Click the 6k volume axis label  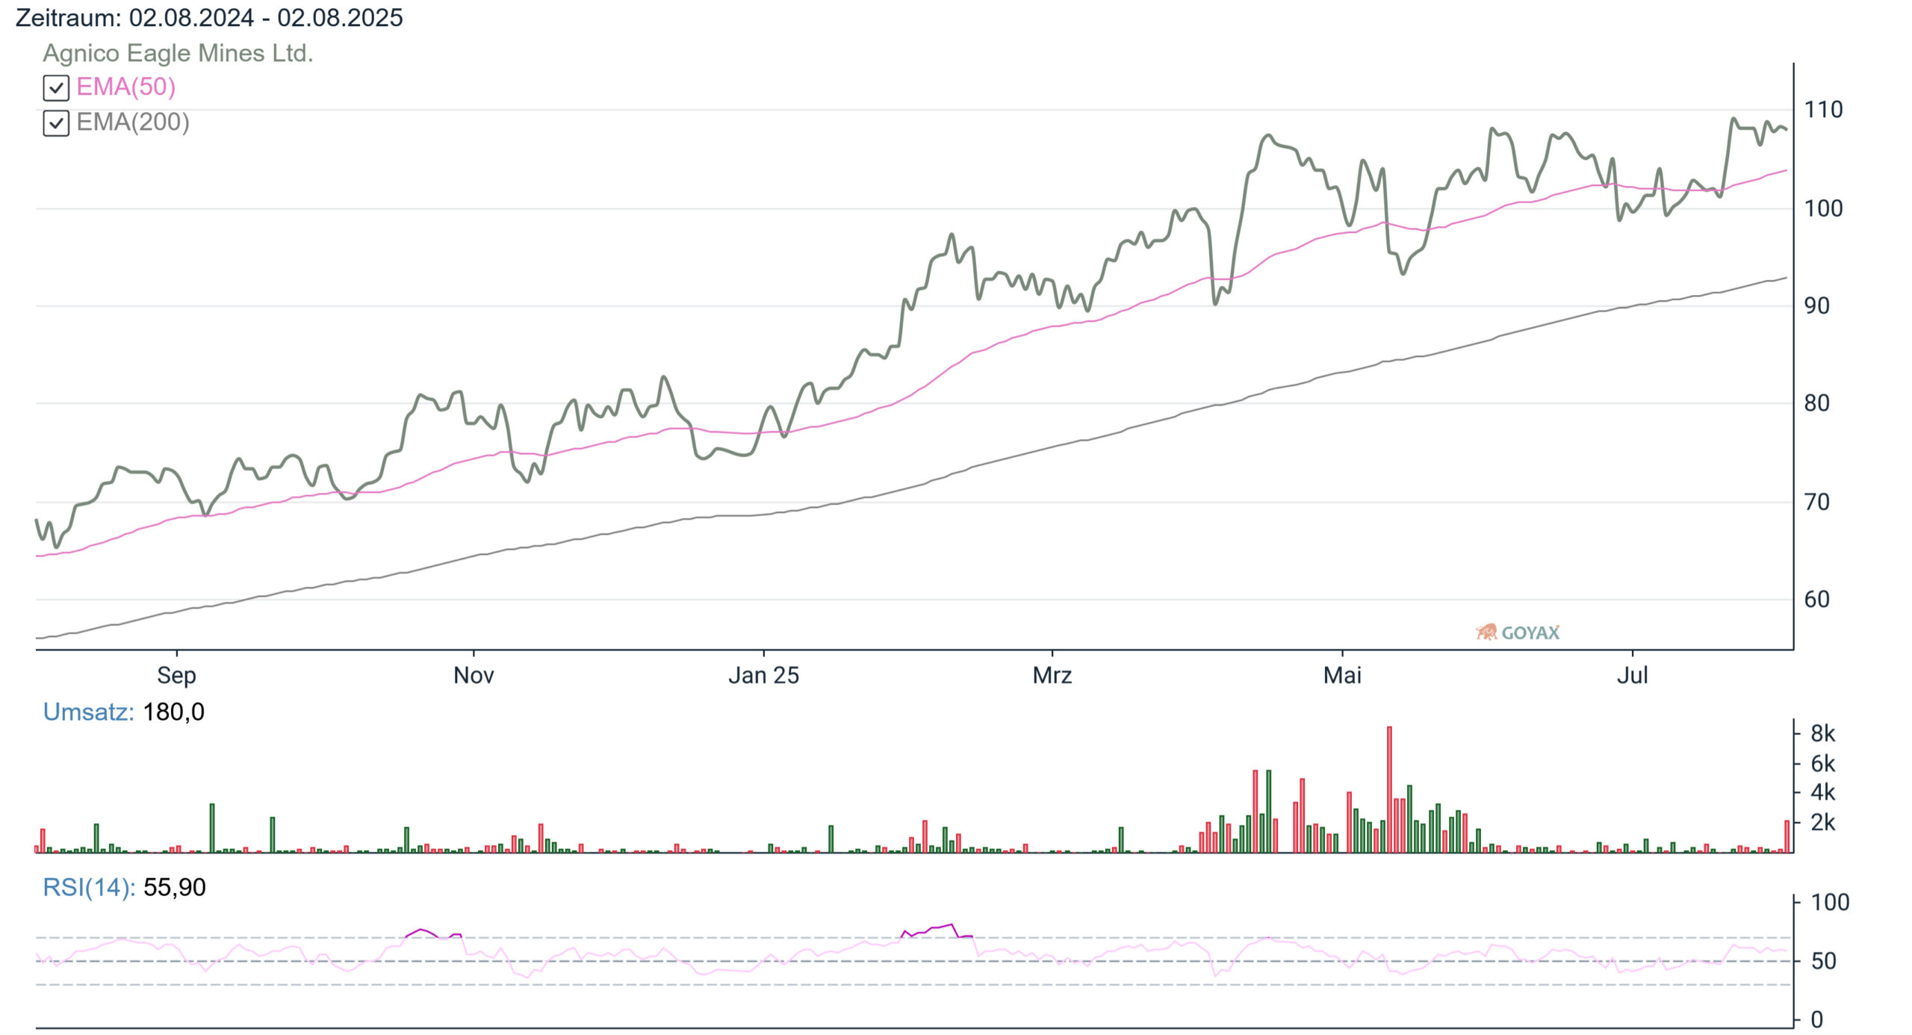pyautogui.click(x=1822, y=763)
